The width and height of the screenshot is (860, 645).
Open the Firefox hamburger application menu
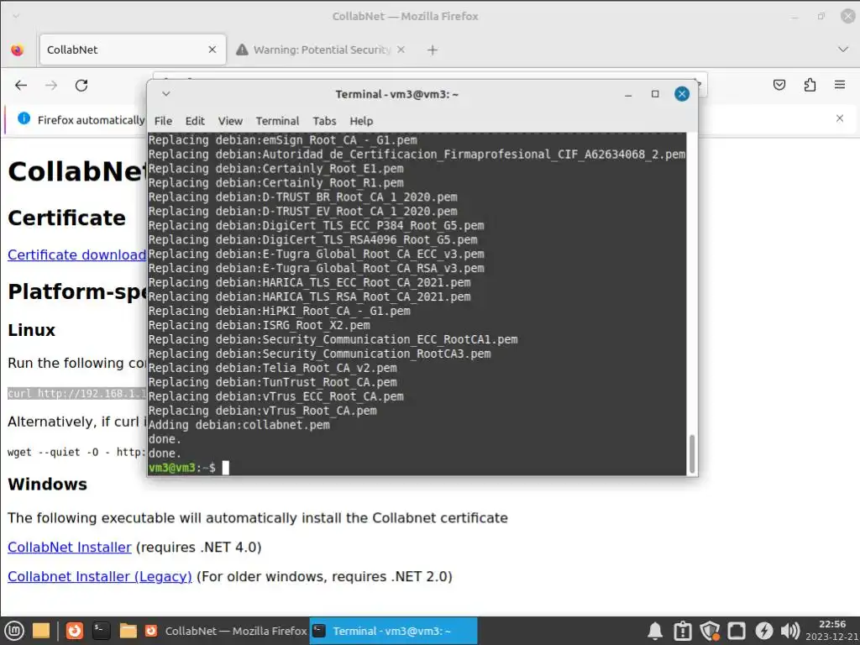pos(840,85)
